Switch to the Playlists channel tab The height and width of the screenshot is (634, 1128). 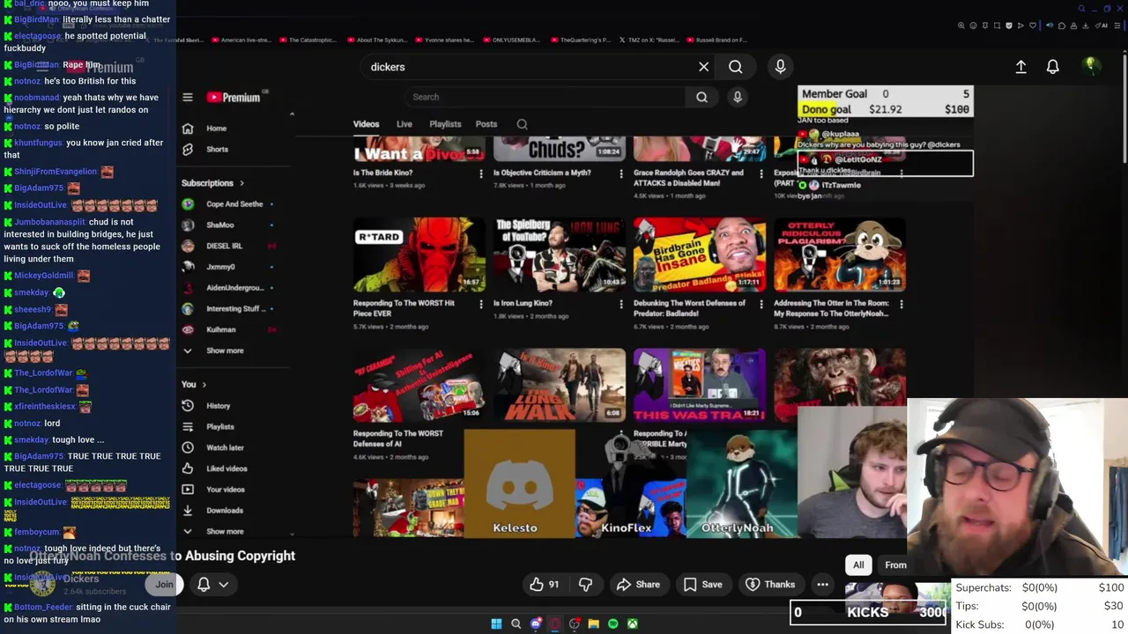tap(445, 125)
